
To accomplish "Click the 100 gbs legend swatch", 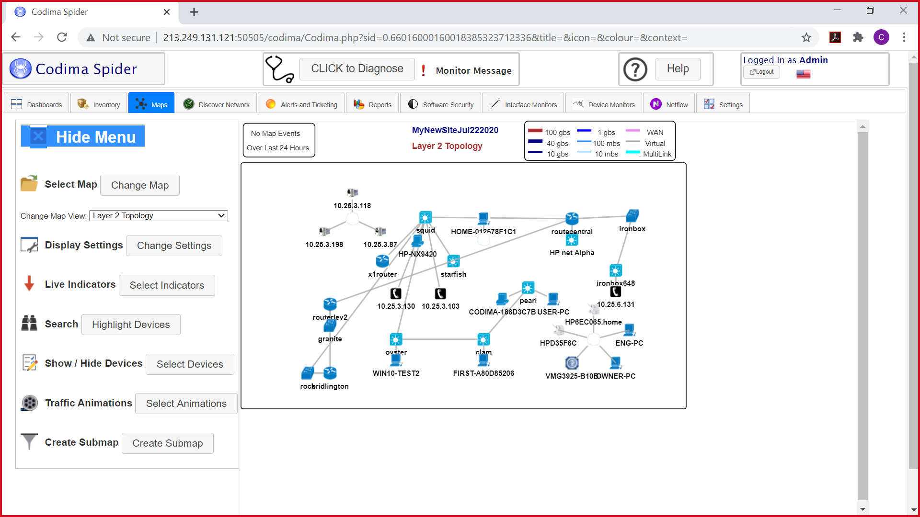I will pos(535,131).
